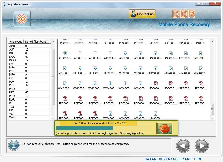223x162 pixels.
Task: Click the down arrow of the recovered files scrollbar
Action: click(x=212, y=118)
